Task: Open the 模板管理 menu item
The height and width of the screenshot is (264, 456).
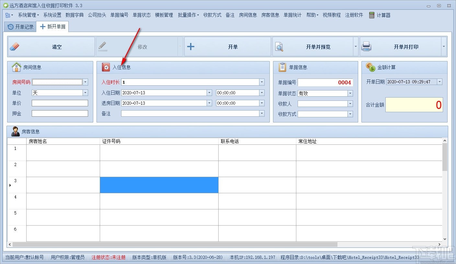Action: [164, 15]
